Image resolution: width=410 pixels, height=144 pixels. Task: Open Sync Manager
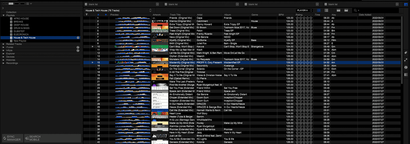[x=12, y=138]
